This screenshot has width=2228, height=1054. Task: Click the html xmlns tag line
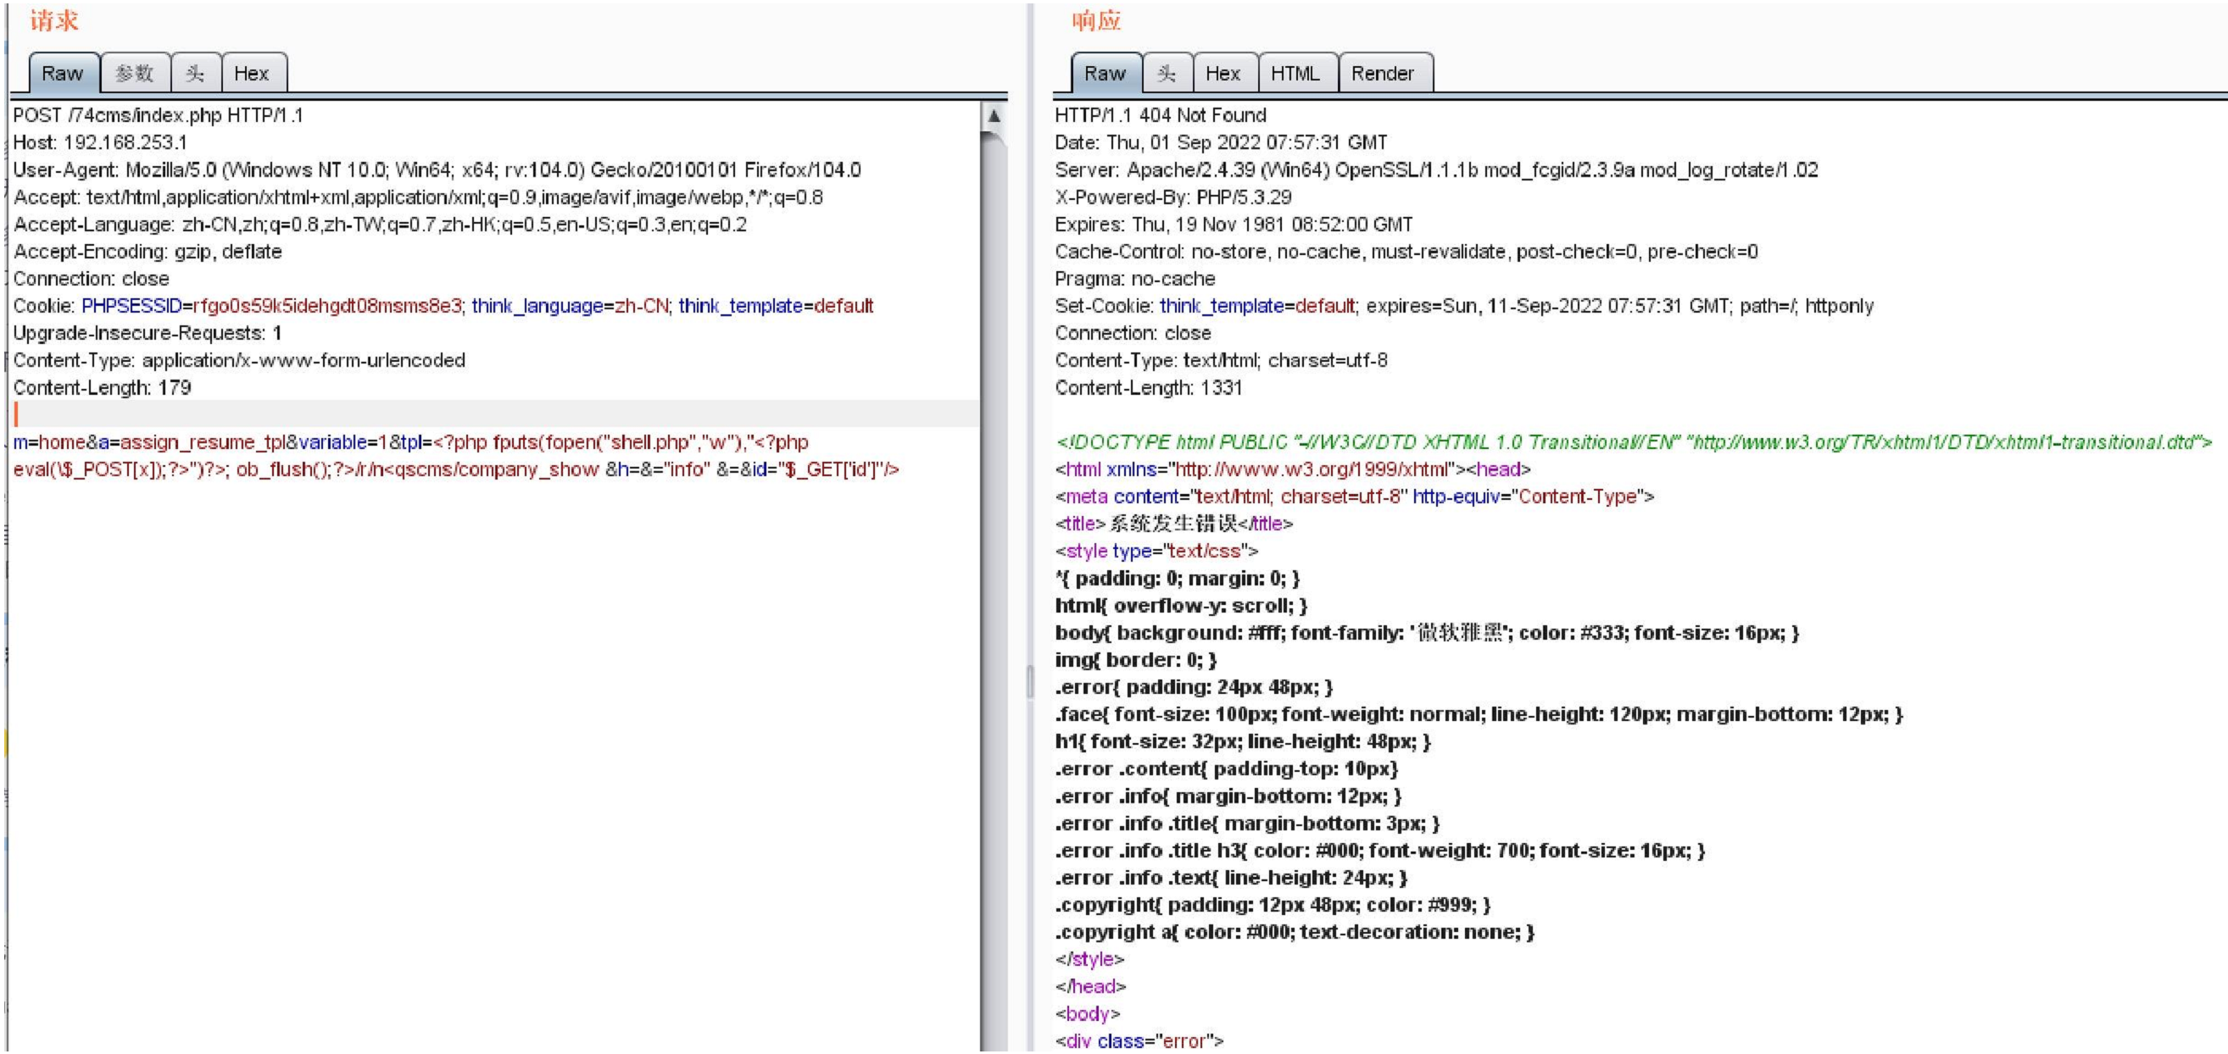(x=1293, y=469)
